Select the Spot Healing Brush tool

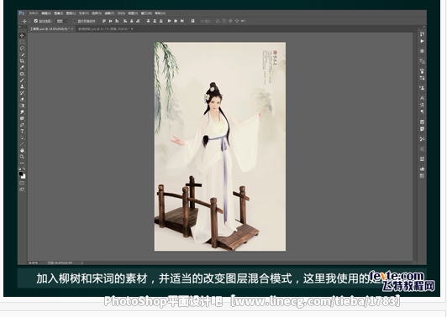[x=22, y=74]
